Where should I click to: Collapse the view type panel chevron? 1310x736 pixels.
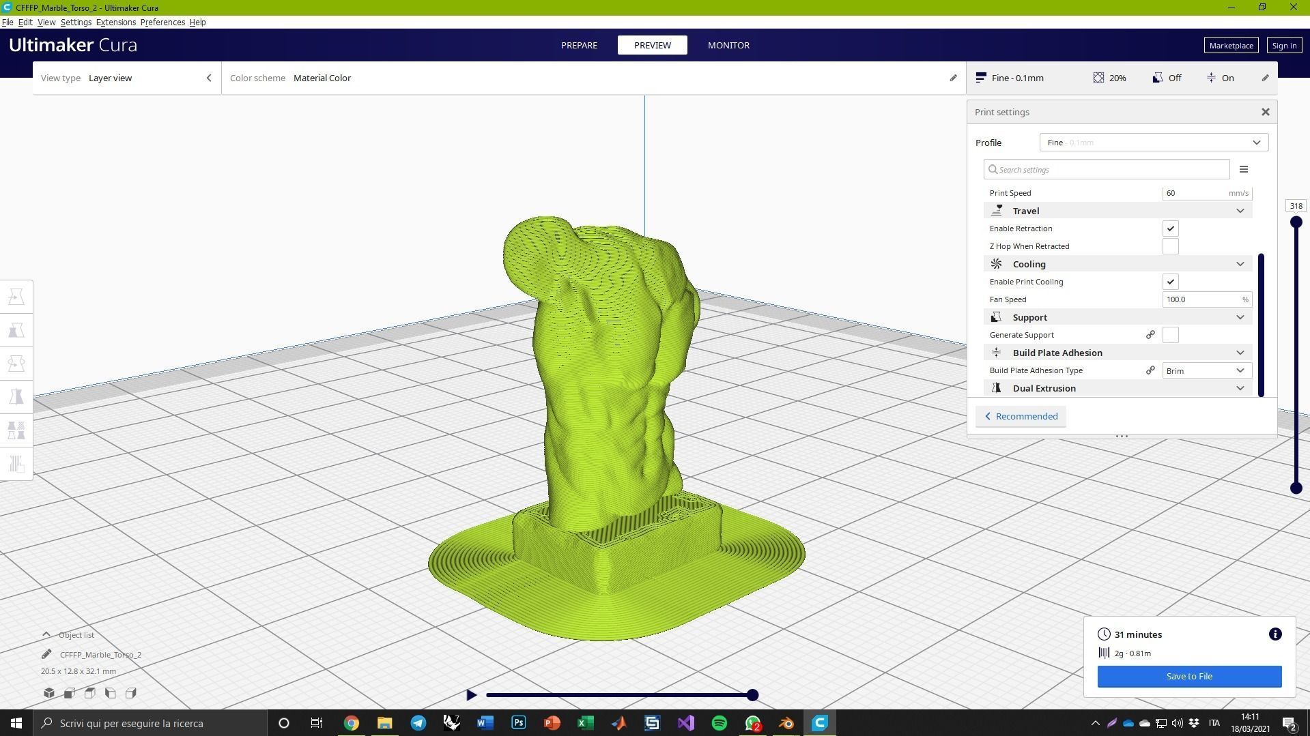(x=209, y=78)
